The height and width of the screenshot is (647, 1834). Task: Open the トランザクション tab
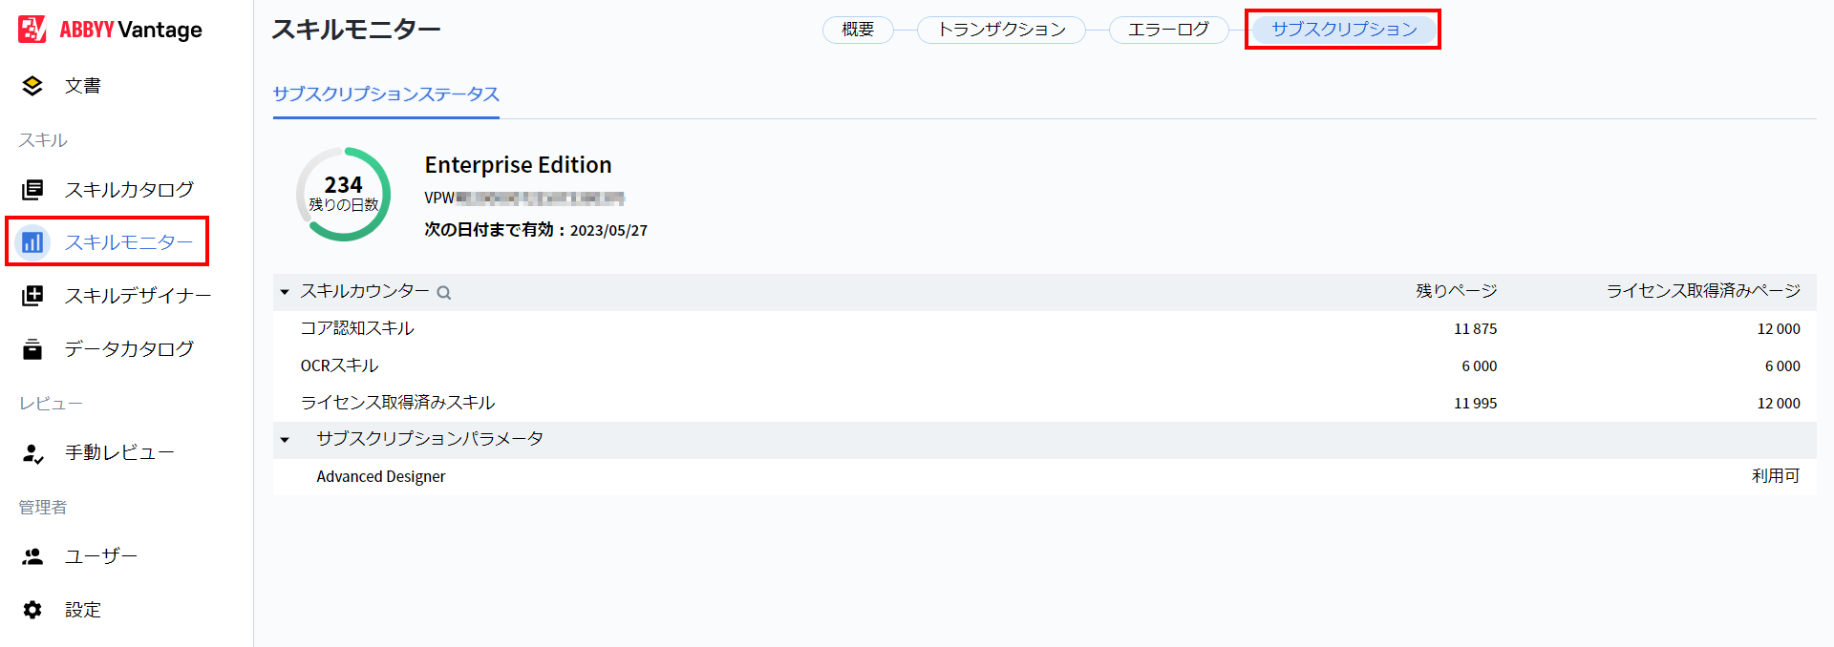(x=1001, y=30)
